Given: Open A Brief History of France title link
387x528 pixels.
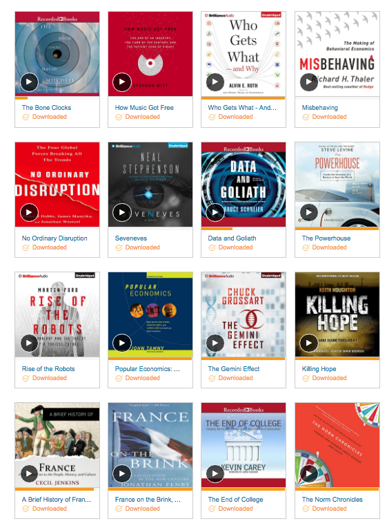Looking at the screenshot, I should [57, 500].
